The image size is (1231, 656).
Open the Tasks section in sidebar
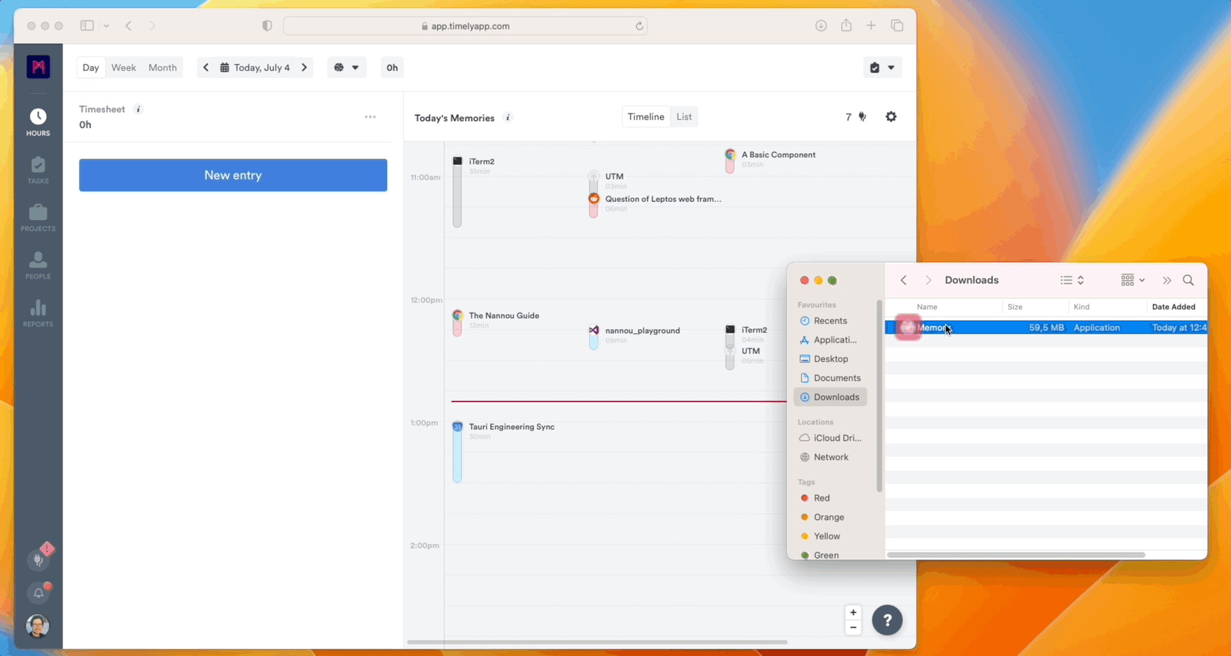tap(38, 170)
